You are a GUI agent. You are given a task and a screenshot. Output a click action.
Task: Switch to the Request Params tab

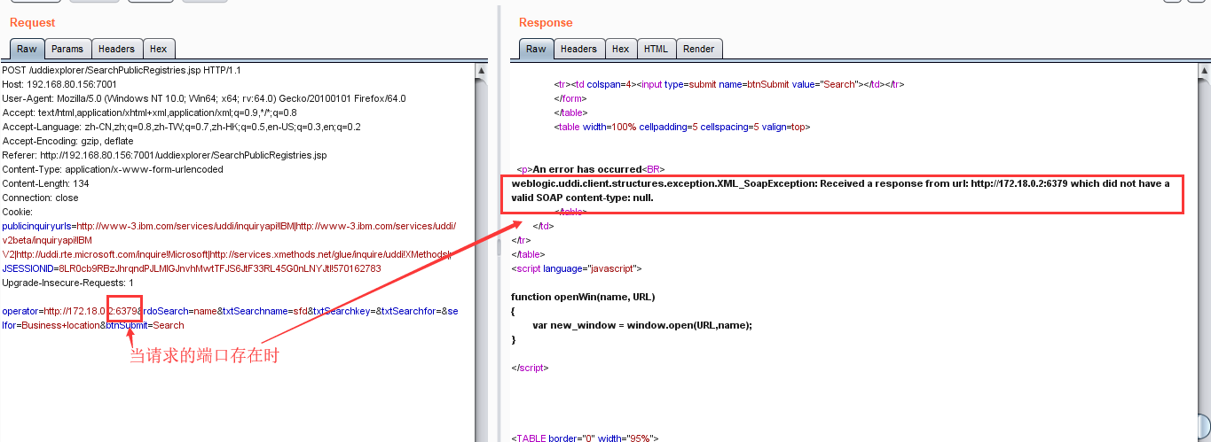pyautogui.click(x=67, y=49)
